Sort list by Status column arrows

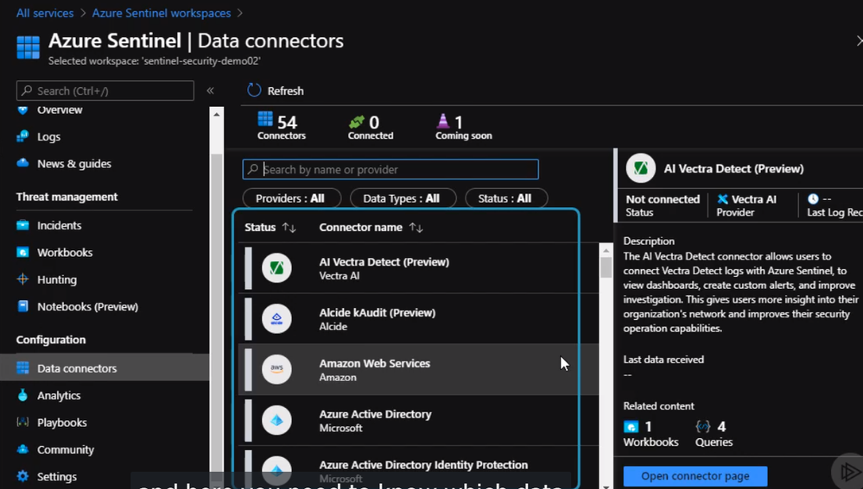tap(289, 228)
